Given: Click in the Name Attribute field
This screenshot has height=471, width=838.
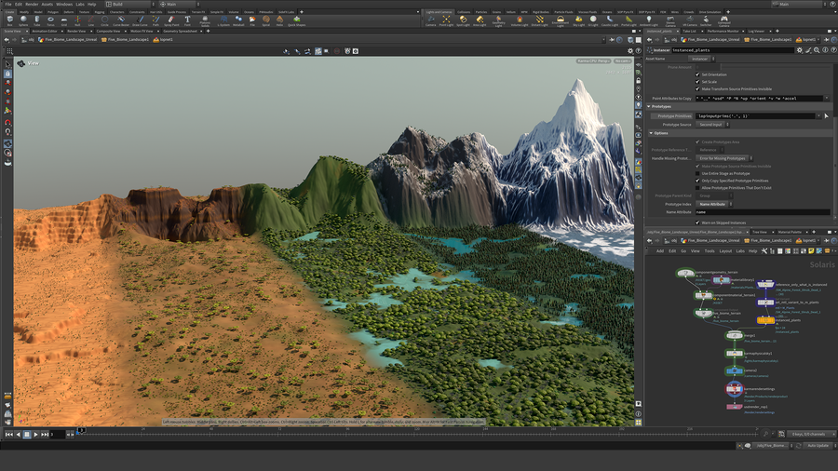Looking at the screenshot, I should click(x=763, y=212).
